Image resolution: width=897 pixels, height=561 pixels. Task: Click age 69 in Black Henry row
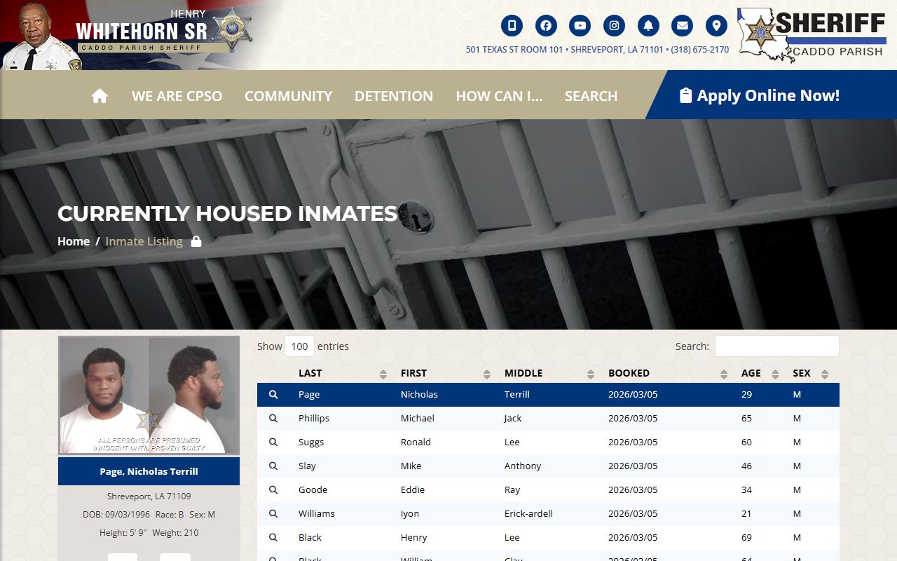click(746, 538)
